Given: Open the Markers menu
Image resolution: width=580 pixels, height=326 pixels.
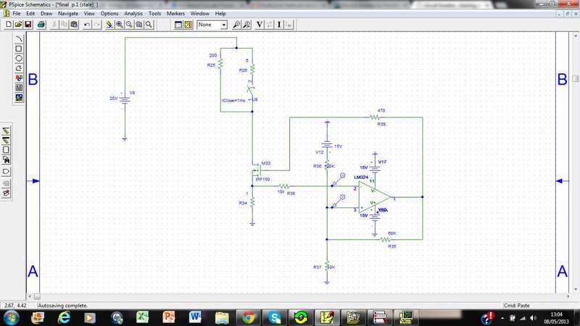Looking at the screenshot, I should pos(175,14).
